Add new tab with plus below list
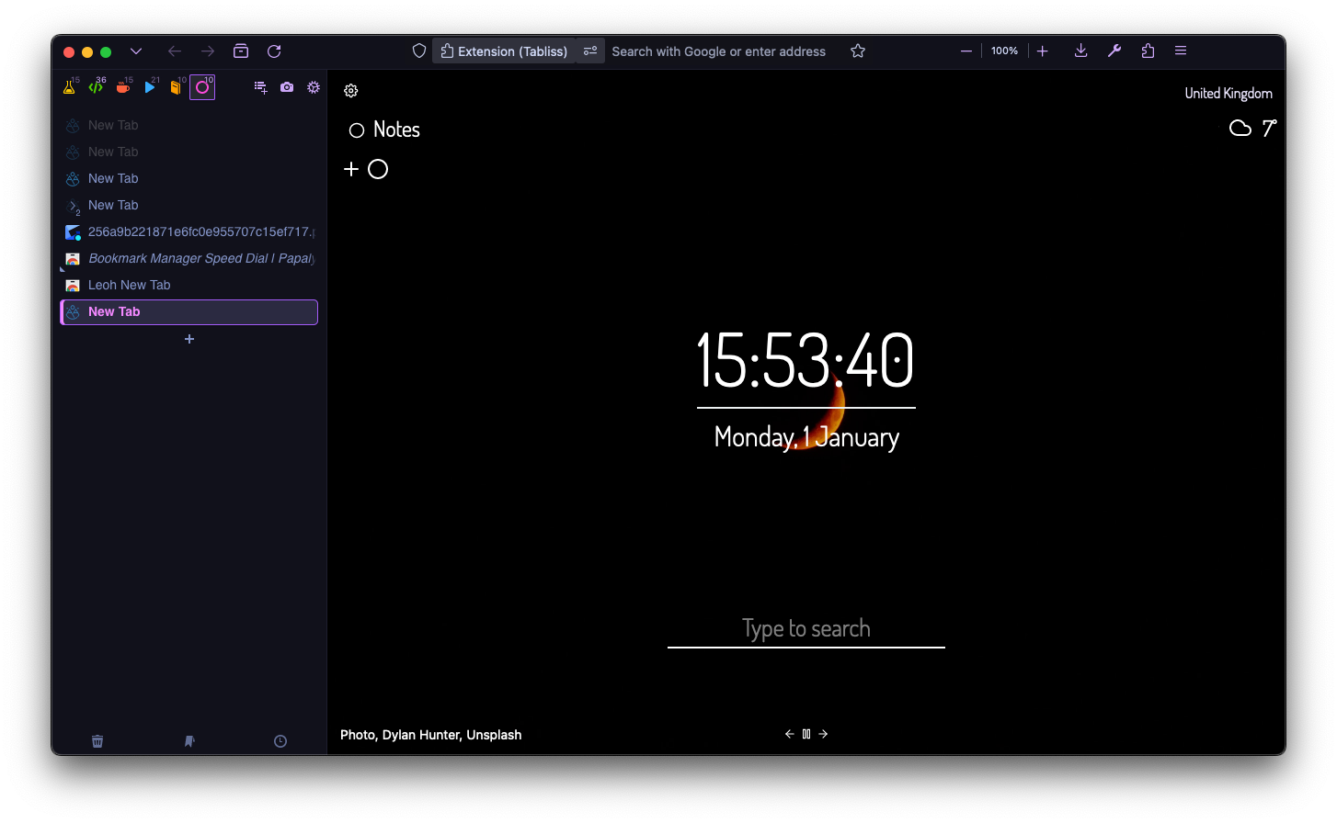This screenshot has width=1337, height=823. click(x=189, y=339)
